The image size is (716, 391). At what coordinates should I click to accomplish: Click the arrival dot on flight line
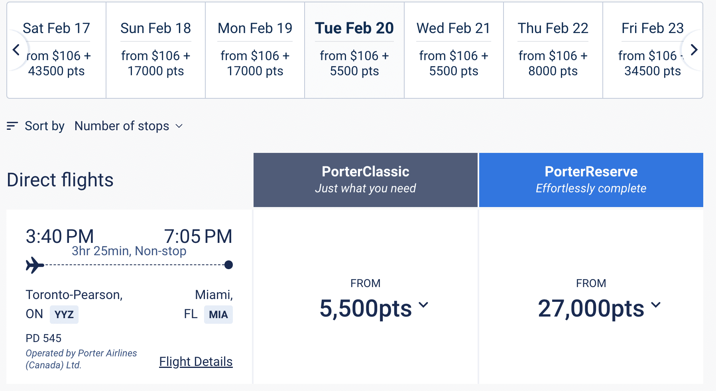point(228,265)
